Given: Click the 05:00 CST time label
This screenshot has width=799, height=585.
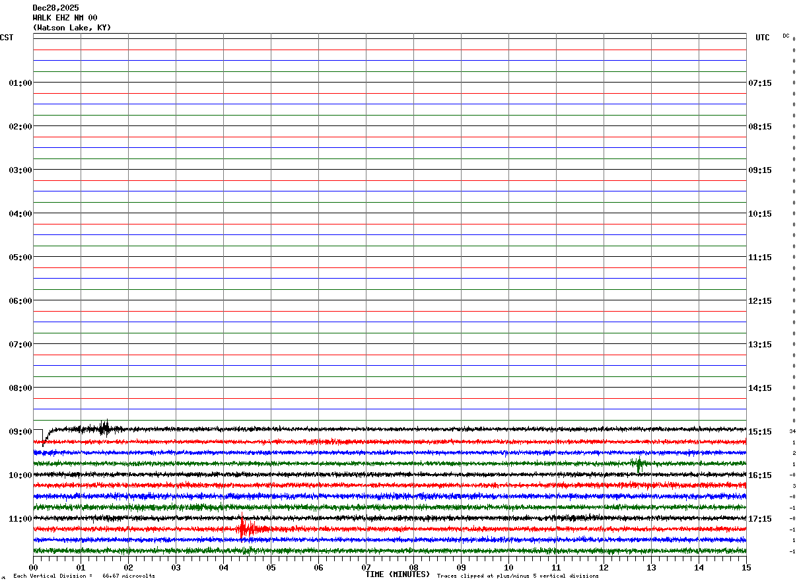Looking at the screenshot, I should click(x=20, y=258).
